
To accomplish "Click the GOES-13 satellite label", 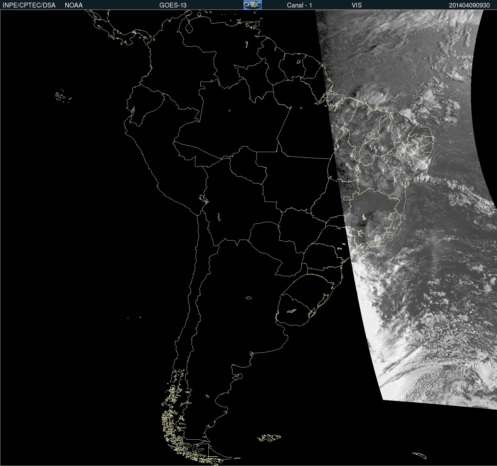I will [173, 5].
